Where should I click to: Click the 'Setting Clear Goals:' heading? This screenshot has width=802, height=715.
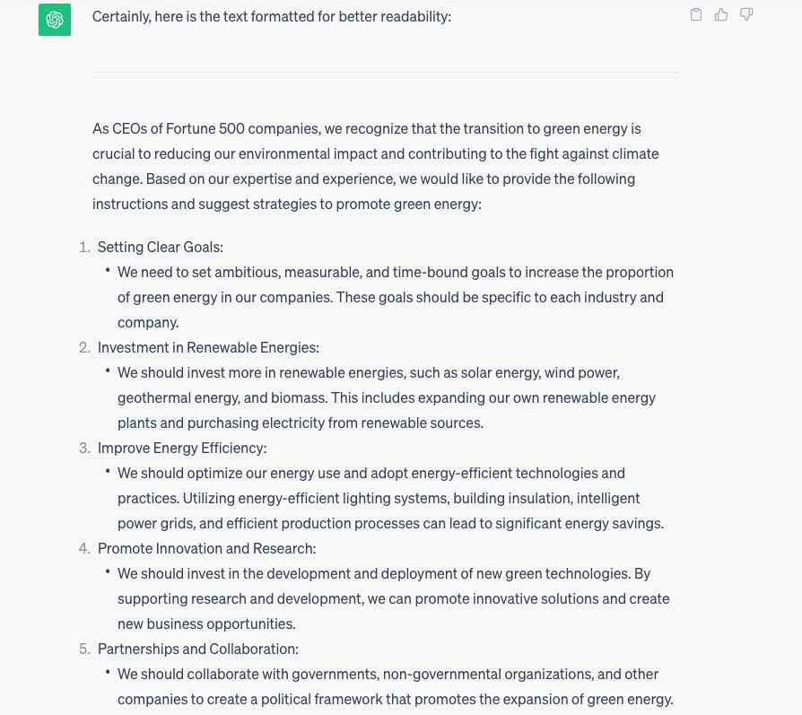(x=161, y=247)
